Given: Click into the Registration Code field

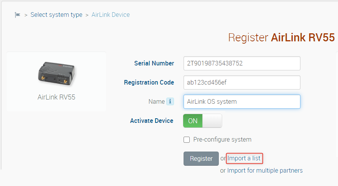Looking at the screenshot, I should [242, 83].
